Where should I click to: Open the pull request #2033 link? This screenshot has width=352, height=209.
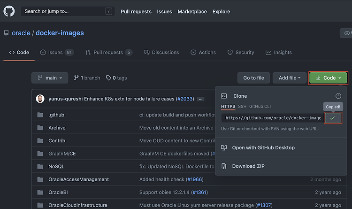pos(185,99)
